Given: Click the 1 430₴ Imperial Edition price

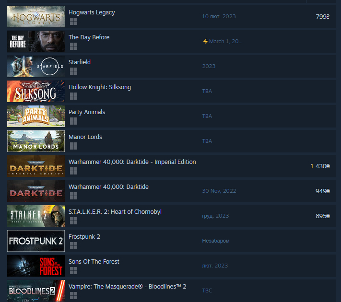Looking at the screenshot, I should 320,166.
